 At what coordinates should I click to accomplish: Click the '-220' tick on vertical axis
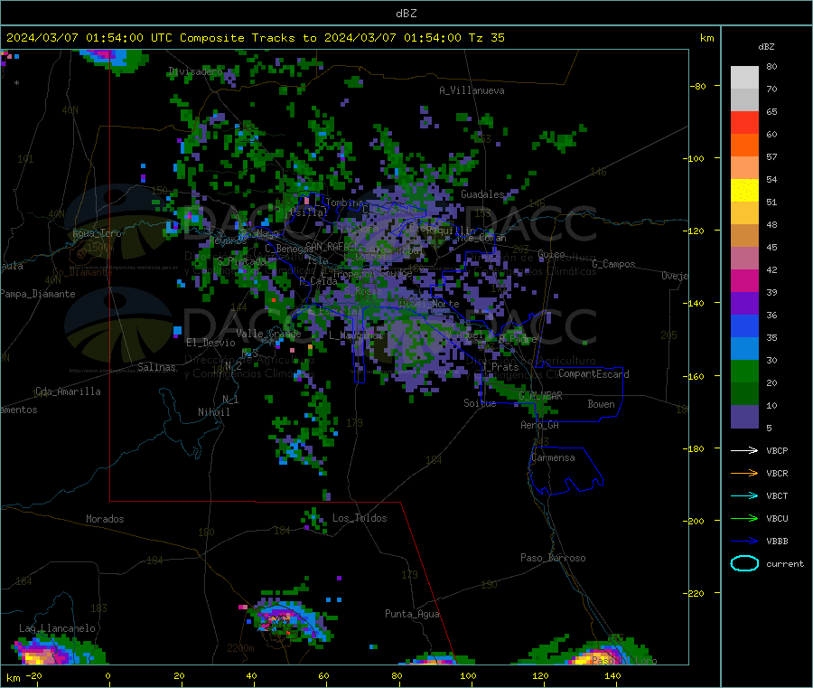point(695,594)
